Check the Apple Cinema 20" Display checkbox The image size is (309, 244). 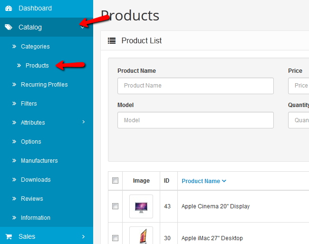coord(115,206)
